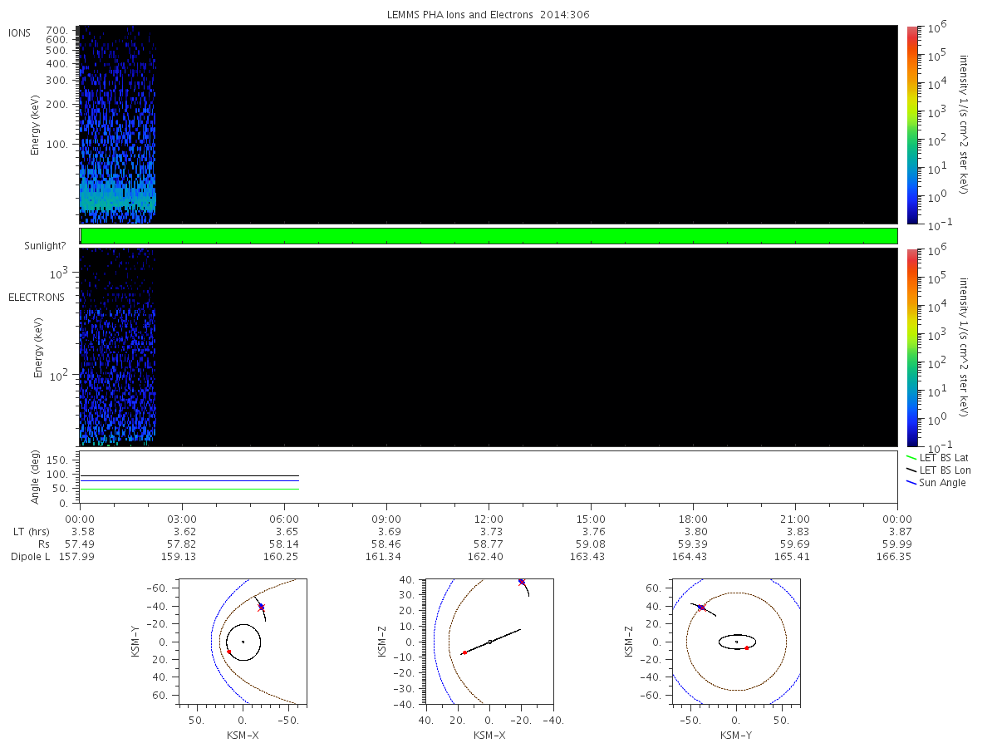Click the ions intensity color bar

(912, 124)
